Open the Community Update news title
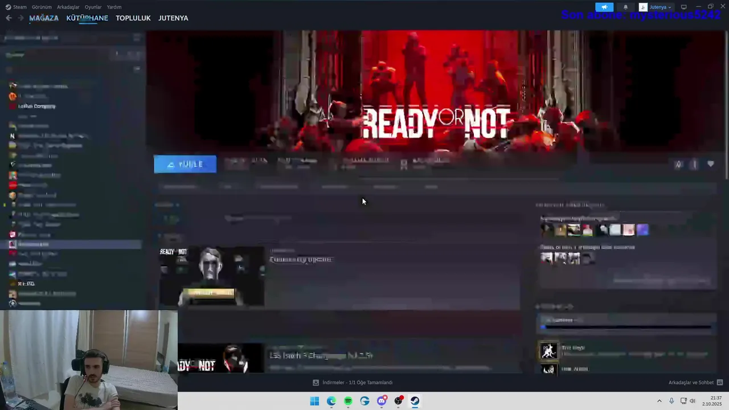729x410 pixels. 301,260
